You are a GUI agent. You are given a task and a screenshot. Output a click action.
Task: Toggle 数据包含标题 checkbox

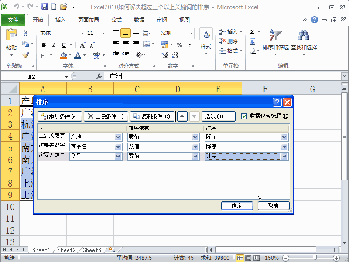pos(244,116)
